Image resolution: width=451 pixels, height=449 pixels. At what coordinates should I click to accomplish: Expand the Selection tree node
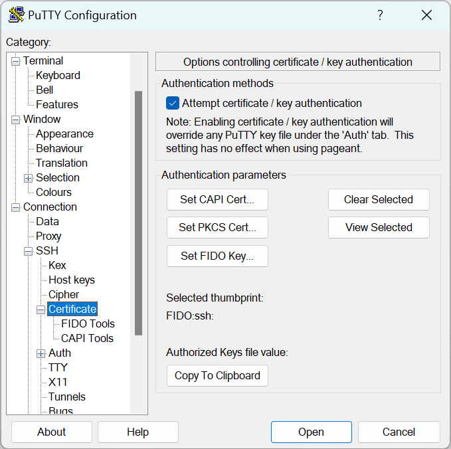28,178
